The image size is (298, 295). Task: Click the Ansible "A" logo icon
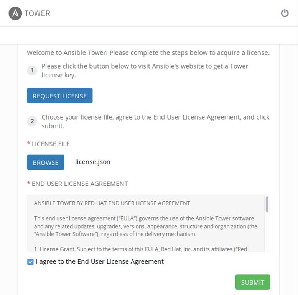(15, 13)
